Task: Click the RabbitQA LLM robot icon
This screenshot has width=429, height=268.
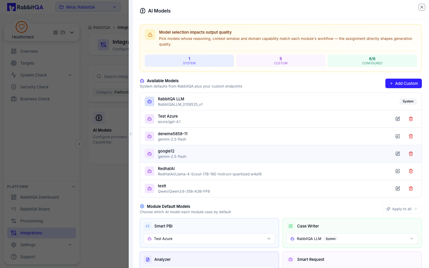Action: [x=150, y=102]
